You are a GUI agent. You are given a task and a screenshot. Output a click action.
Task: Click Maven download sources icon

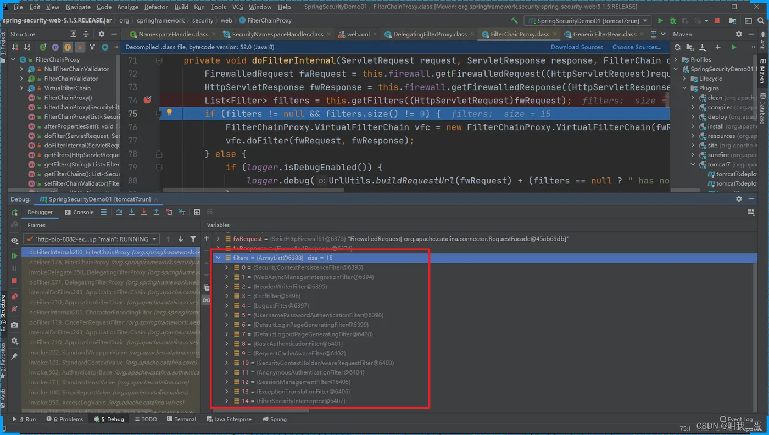point(704,47)
